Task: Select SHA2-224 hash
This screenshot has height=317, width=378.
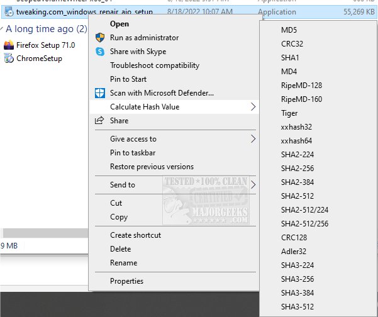Action: point(318,154)
